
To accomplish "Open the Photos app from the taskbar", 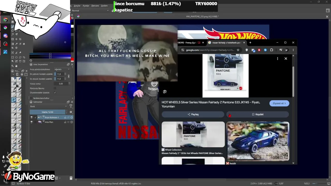I will coord(5,52).
